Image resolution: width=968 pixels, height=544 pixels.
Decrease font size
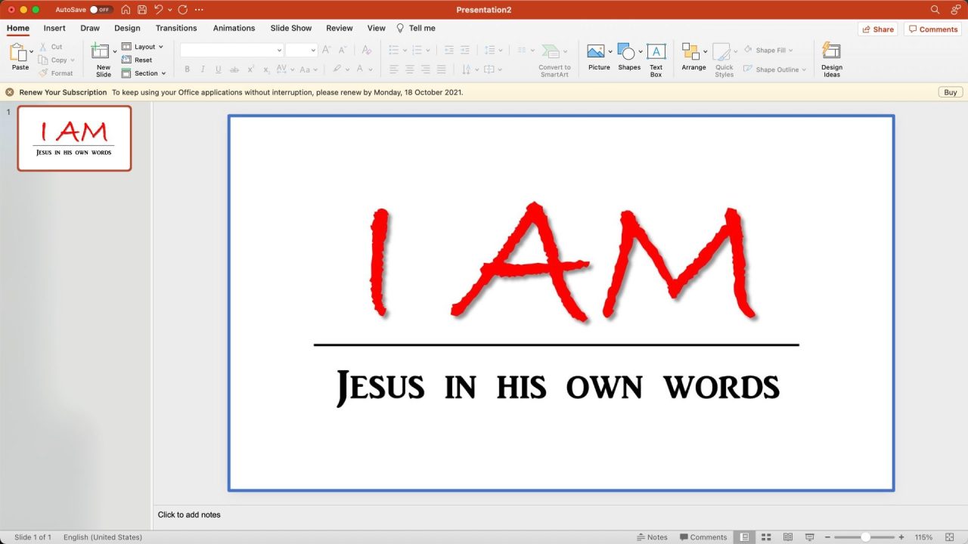click(343, 50)
